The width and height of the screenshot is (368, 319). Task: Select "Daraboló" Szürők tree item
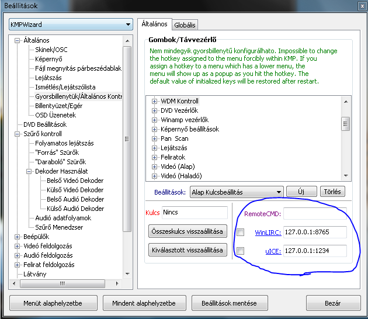coord(61,162)
